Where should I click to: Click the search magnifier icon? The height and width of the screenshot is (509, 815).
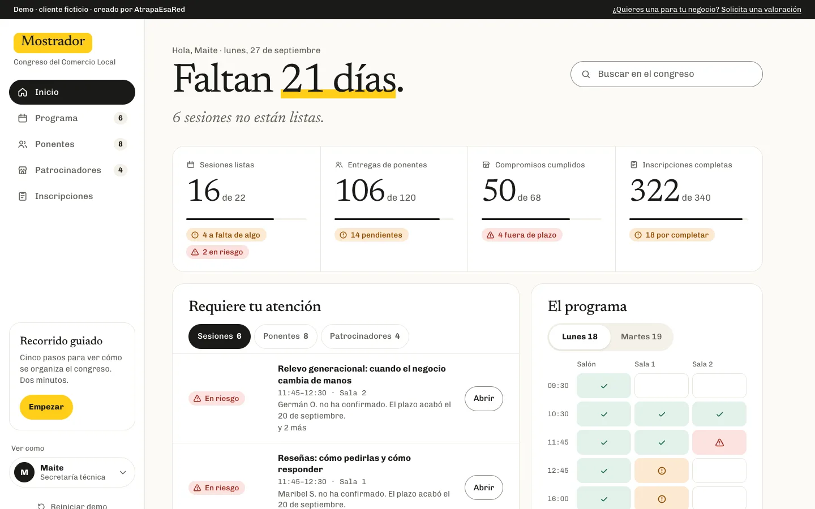[x=586, y=74]
